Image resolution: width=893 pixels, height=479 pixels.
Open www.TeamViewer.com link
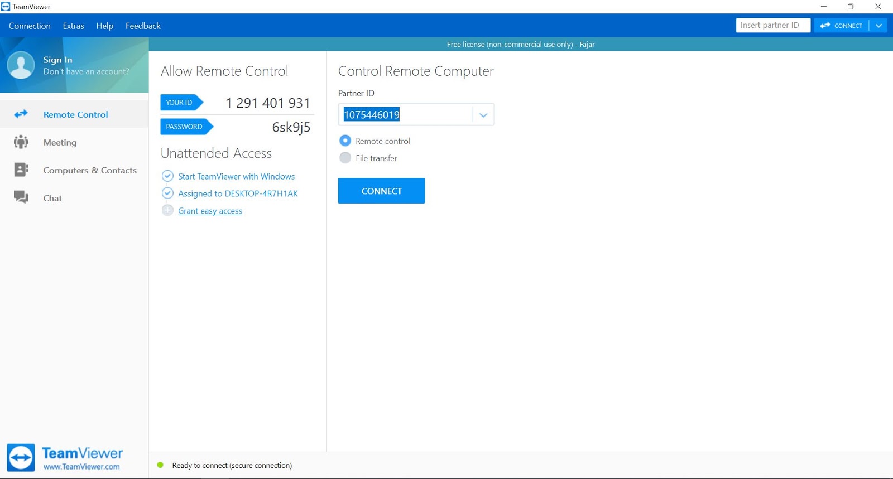pos(81,467)
